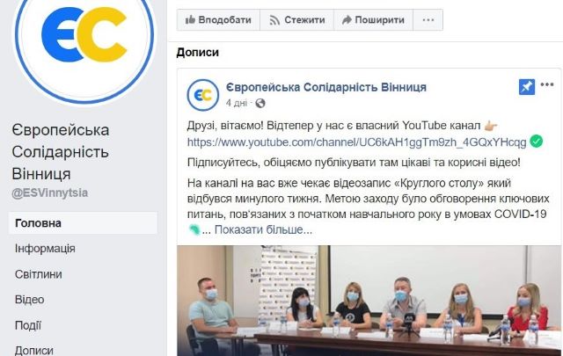563x356 pixels.
Task: Click the large ЄС page profile logo
Action: [x=84, y=36]
